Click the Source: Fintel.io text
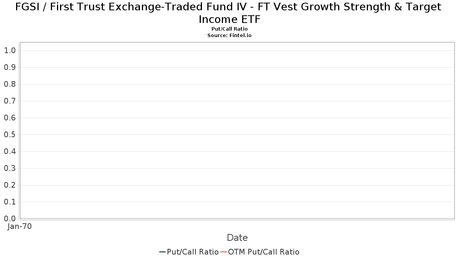 [x=229, y=35]
